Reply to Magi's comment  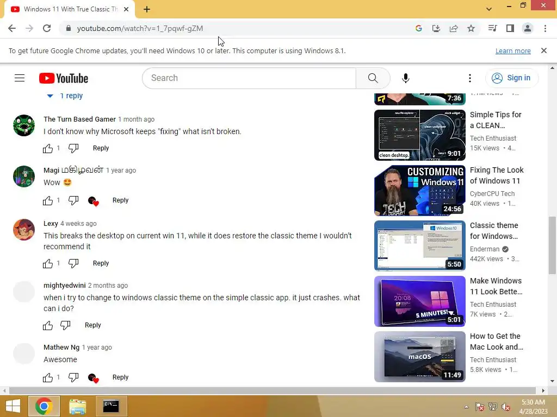pyautogui.click(x=120, y=200)
